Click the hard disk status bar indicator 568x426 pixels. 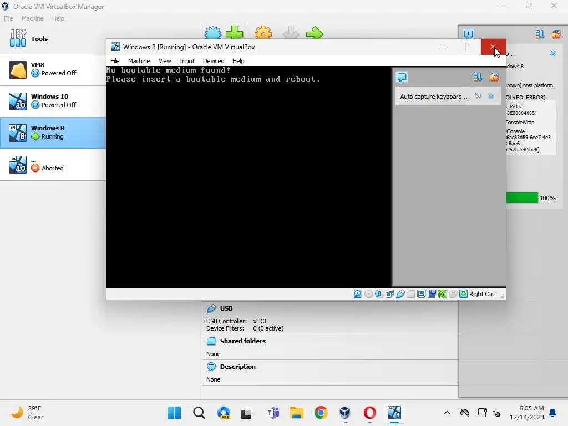pos(358,294)
